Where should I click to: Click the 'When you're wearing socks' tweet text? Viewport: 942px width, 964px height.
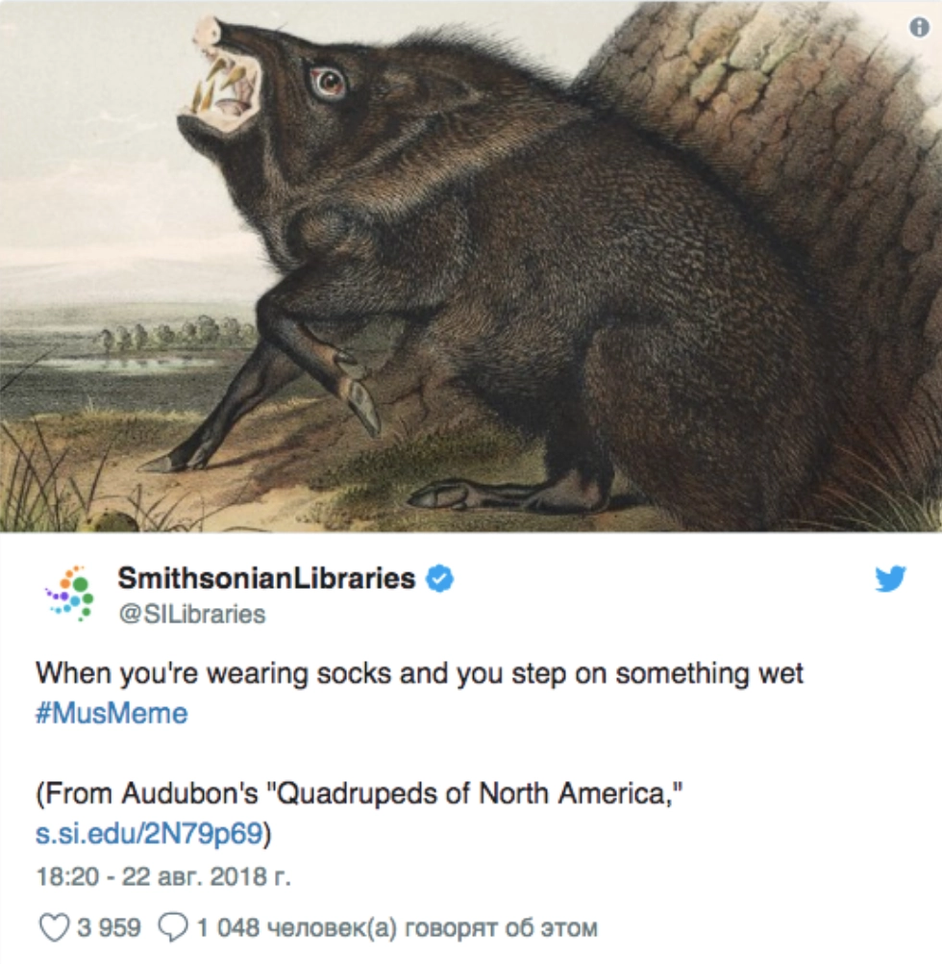point(419,673)
